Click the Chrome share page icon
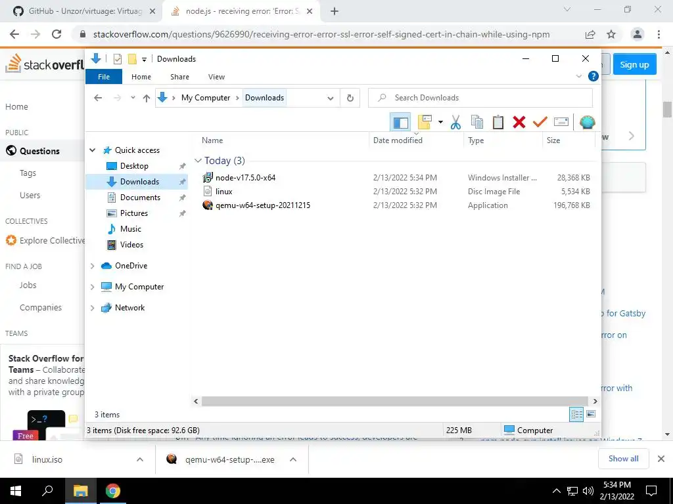 pyautogui.click(x=590, y=34)
